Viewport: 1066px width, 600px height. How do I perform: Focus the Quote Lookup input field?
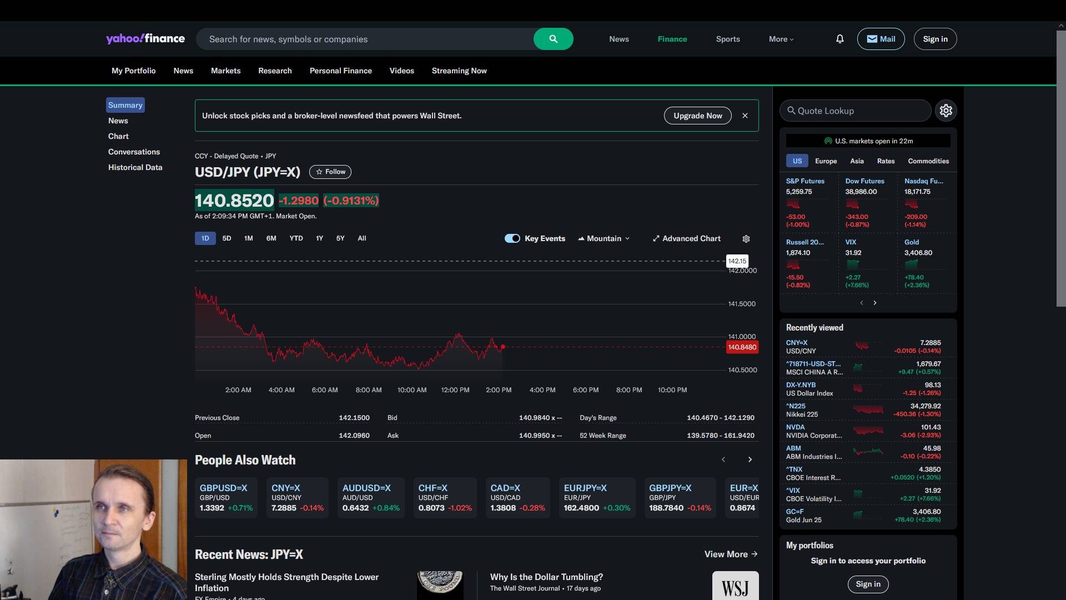tap(861, 111)
